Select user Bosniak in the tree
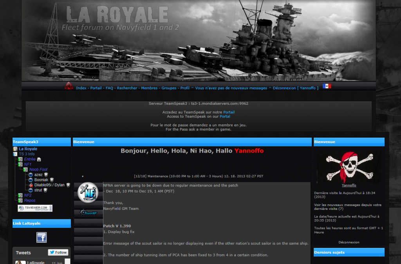401x264 pixels. (x=41, y=180)
